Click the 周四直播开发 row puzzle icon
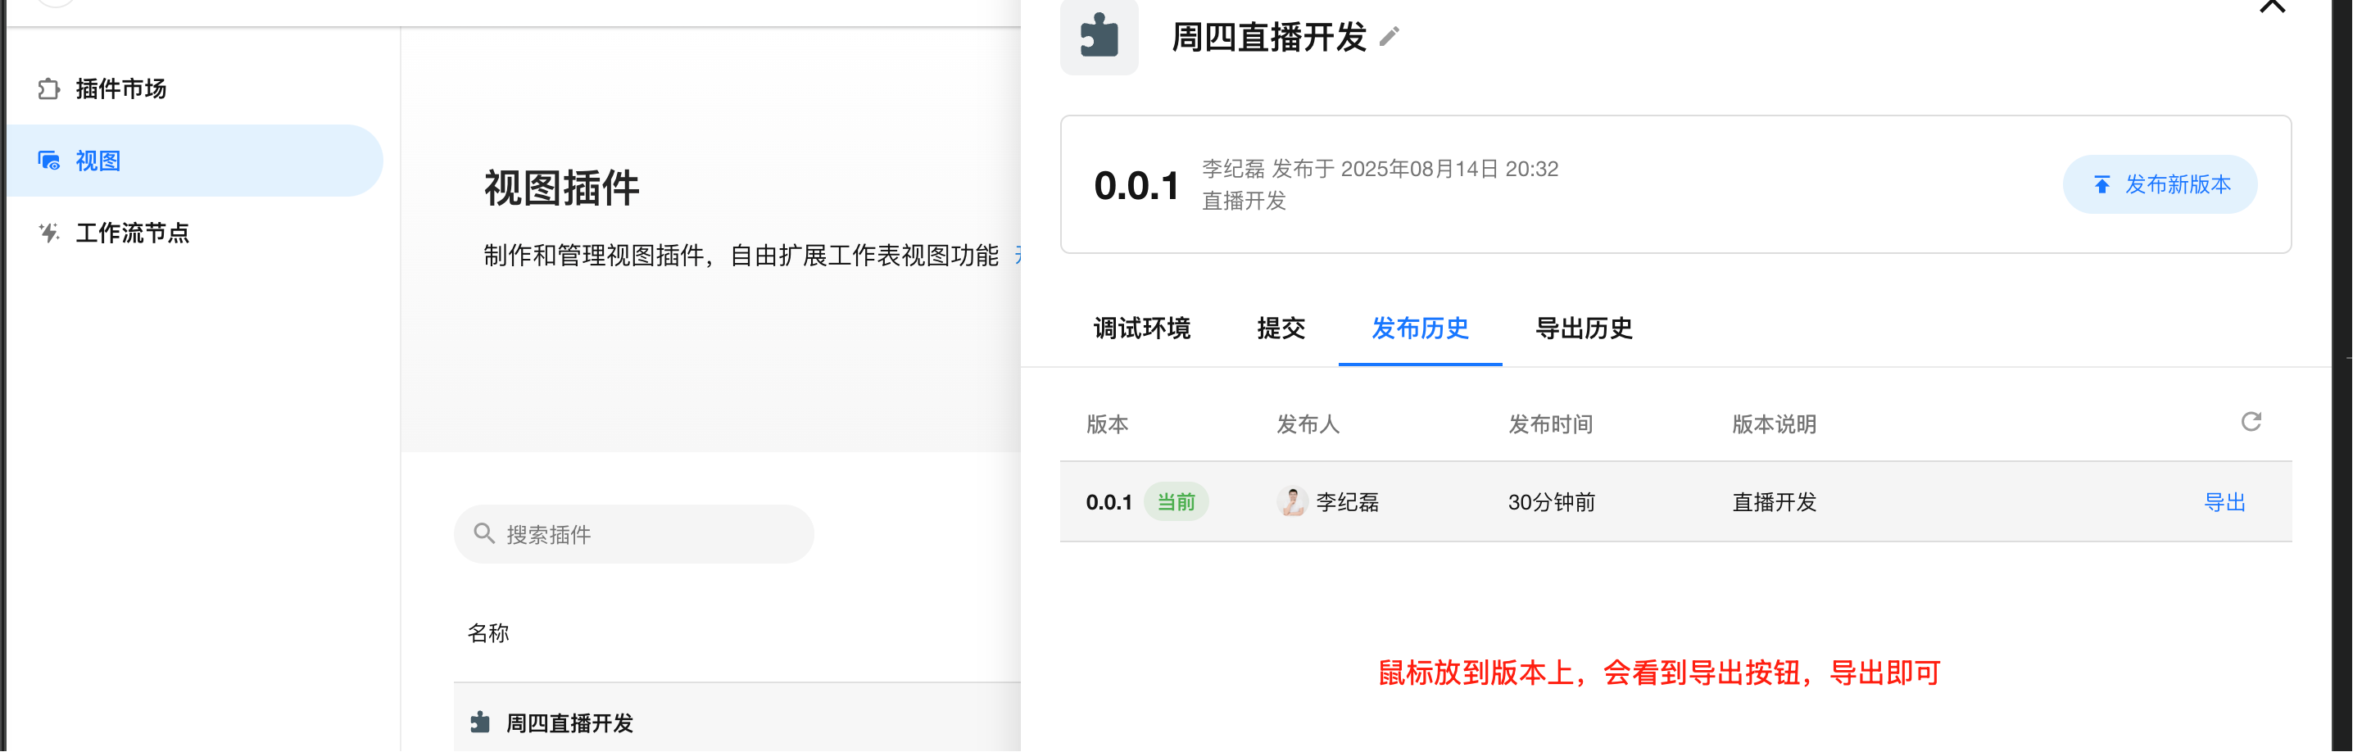 click(x=480, y=723)
